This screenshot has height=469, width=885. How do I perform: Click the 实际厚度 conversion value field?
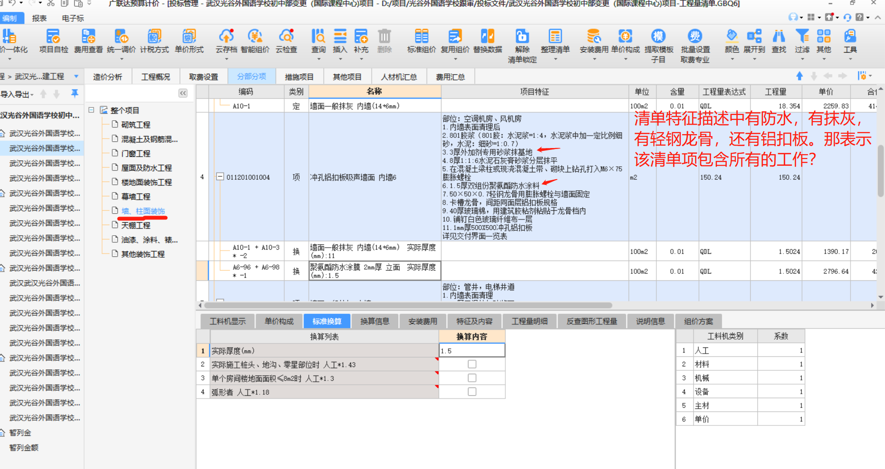tap(472, 351)
